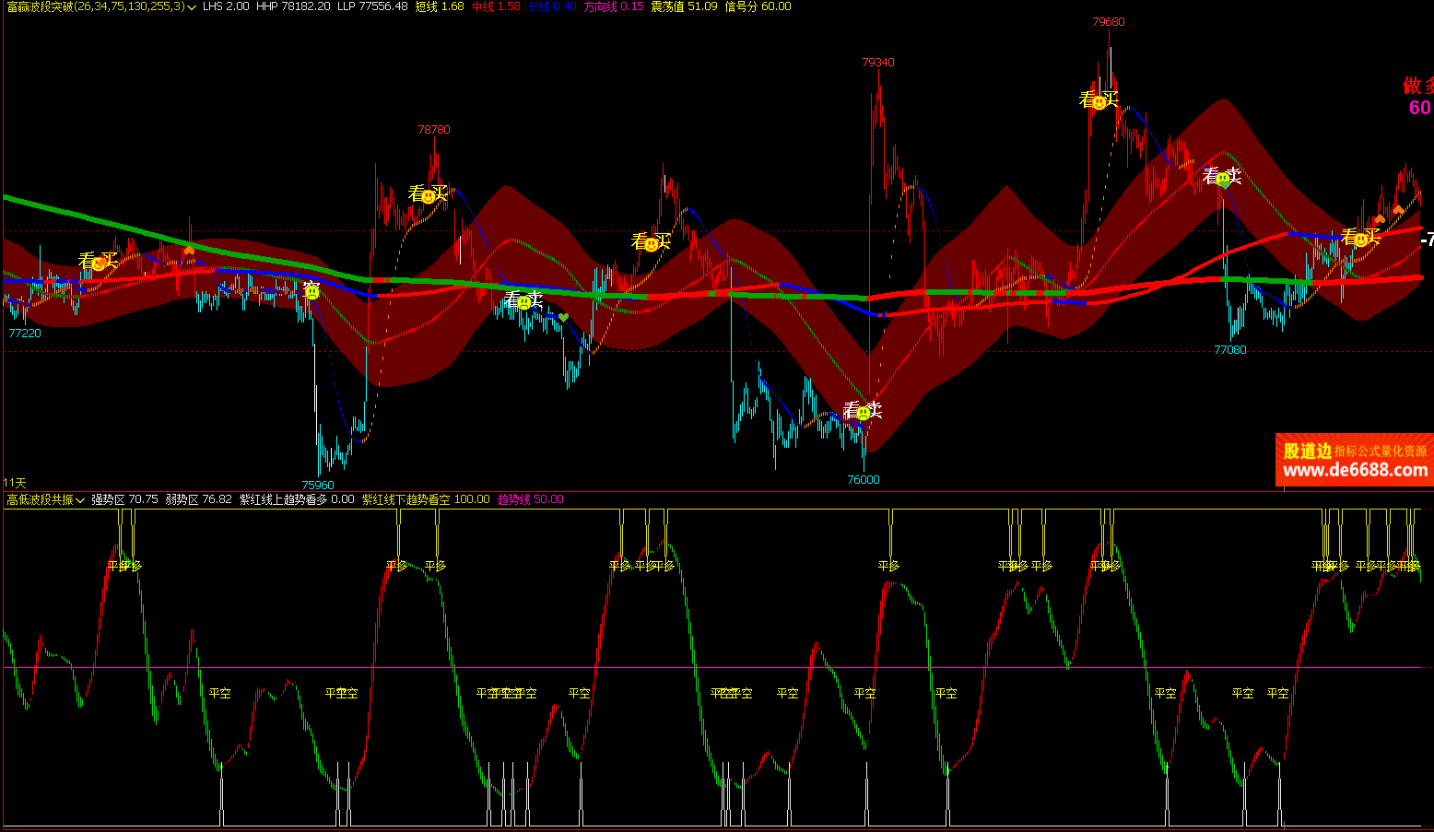The width and height of the screenshot is (1434, 832).
Task: Click the 股道边 logo text in the banner
Action: pos(1307,451)
